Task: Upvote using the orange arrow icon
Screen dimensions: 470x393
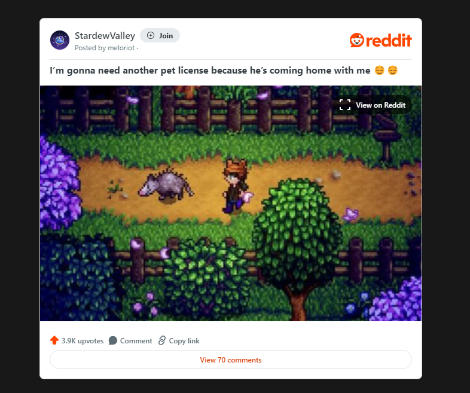Action: point(54,340)
